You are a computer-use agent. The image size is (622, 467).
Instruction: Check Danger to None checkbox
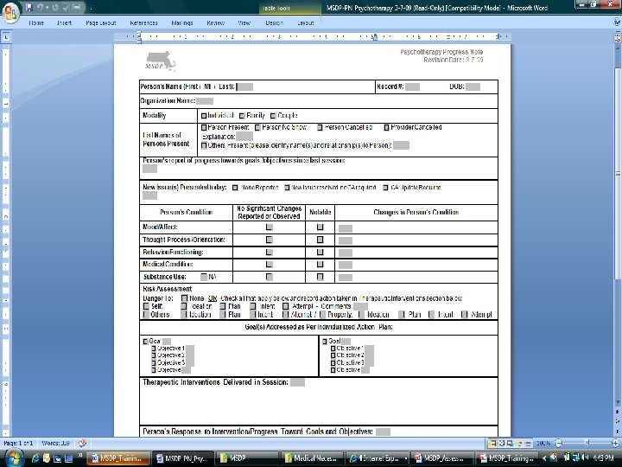click(x=185, y=298)
